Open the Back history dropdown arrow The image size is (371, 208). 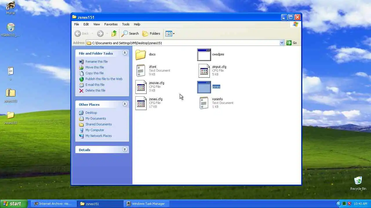tap(92, 34)
